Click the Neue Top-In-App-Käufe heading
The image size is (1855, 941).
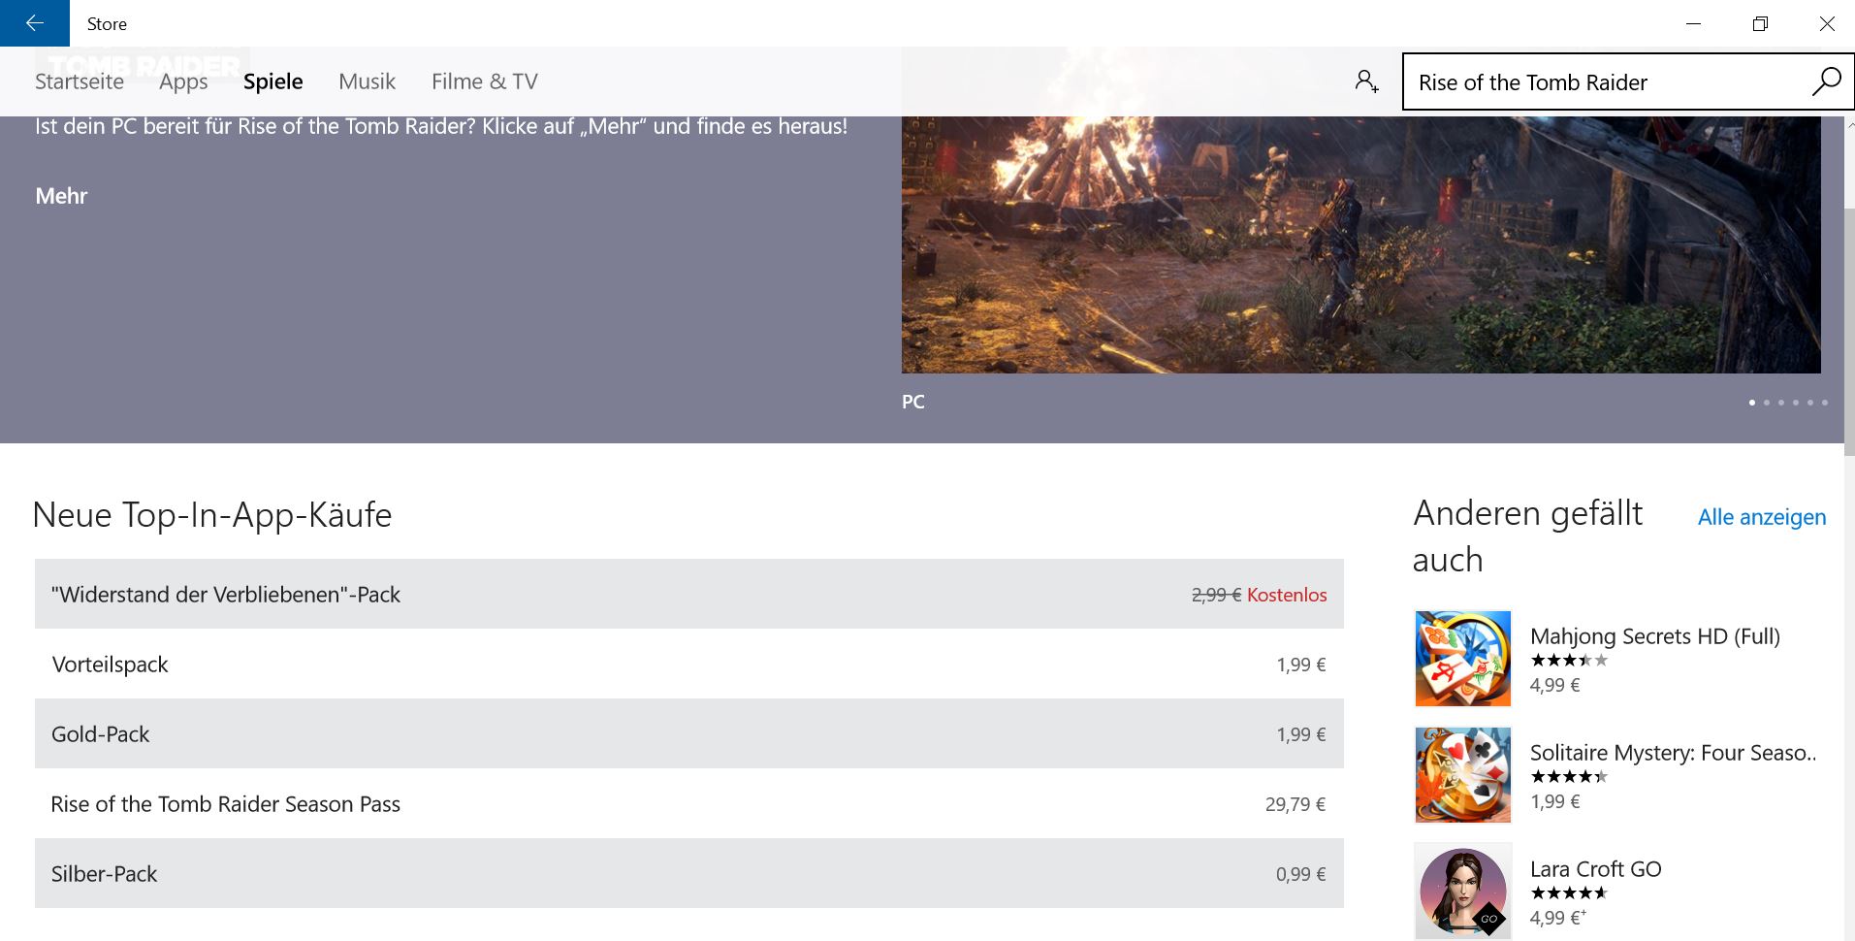(x=212, y=515)
